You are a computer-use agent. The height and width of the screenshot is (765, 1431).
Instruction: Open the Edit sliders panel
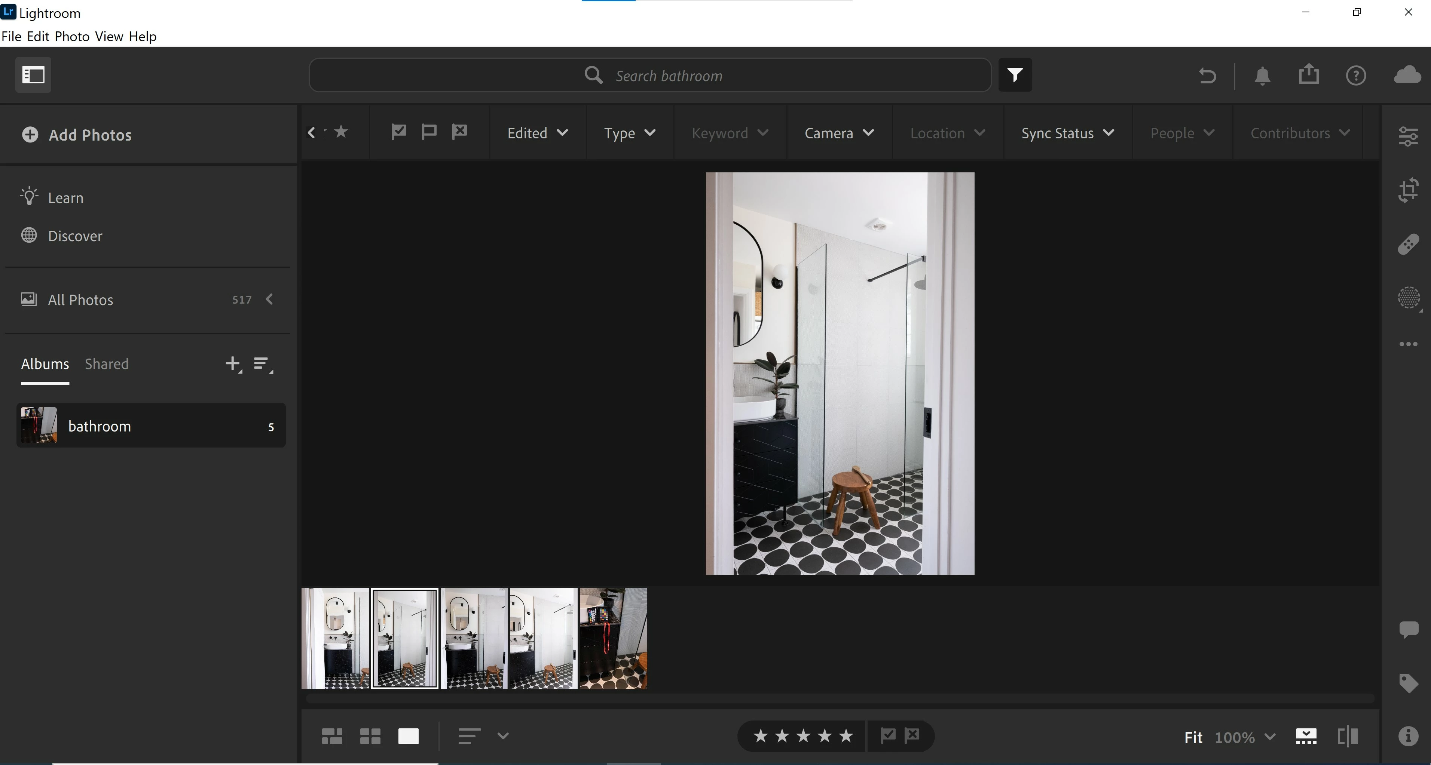pos(1408,136)
